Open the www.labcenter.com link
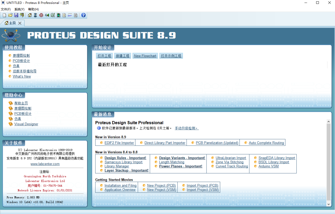The height and width of the screenshot is (214, 335). pyautogui.click(x=45, y=164)
